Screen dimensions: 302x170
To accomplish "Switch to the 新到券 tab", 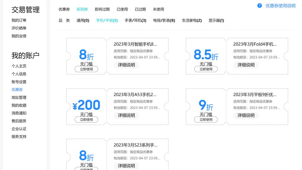I will click(x=82, y=9).
